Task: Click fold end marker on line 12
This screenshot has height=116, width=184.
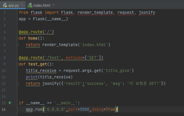Action: [17, 83]
